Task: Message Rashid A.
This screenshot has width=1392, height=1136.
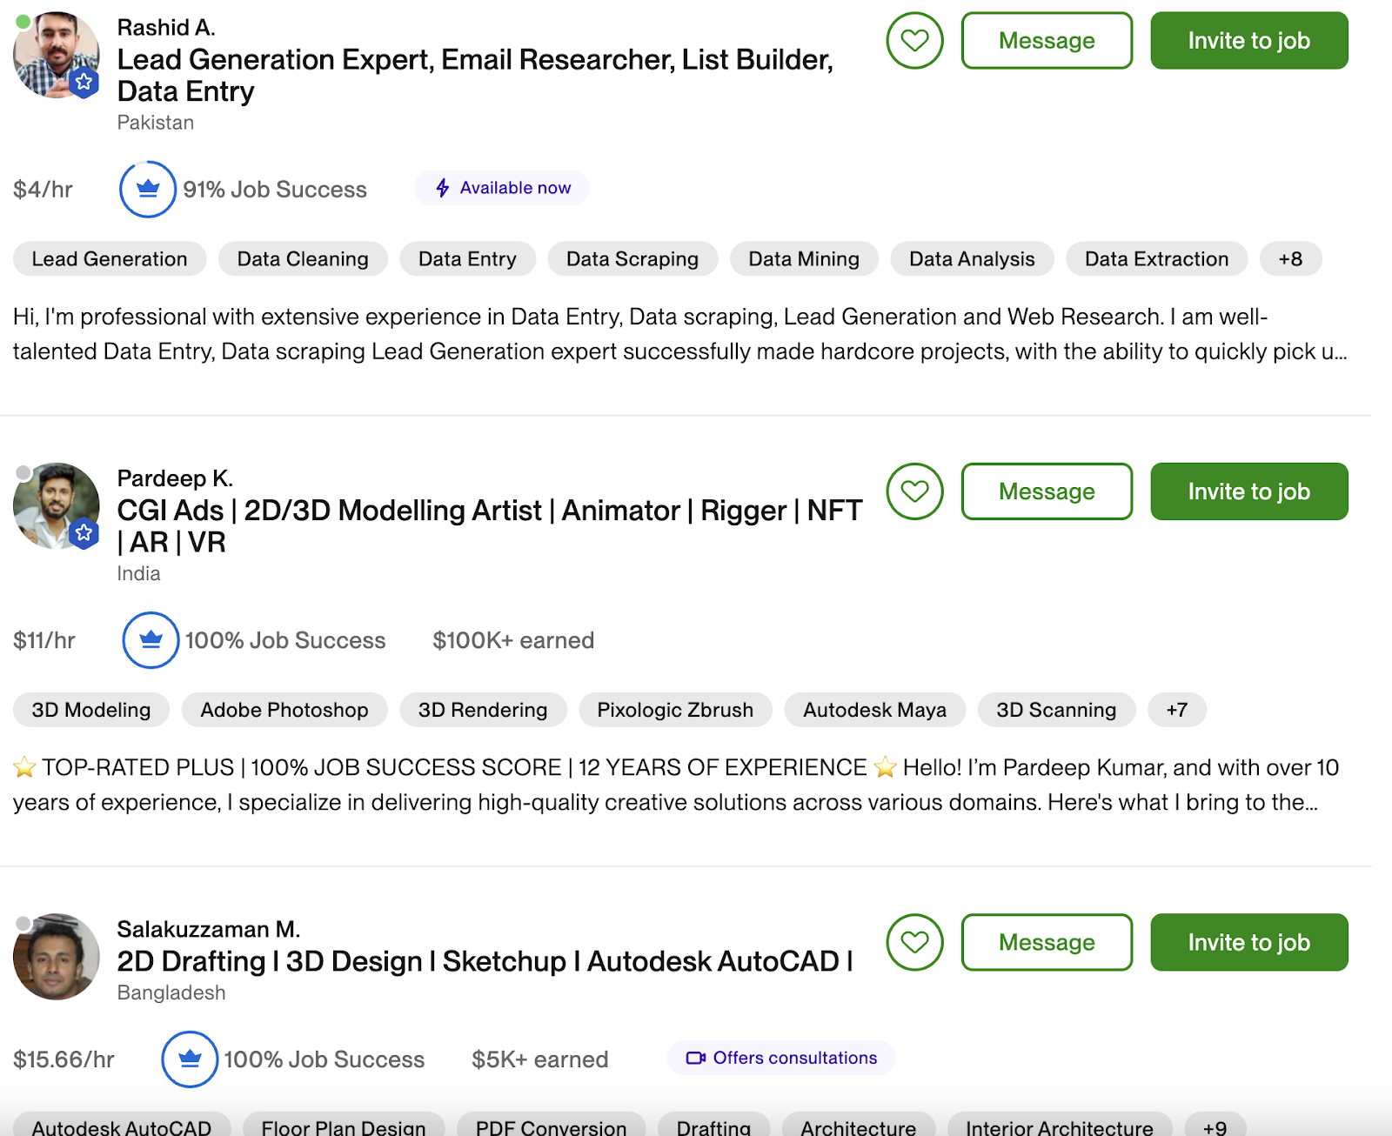Action: 1047,41
